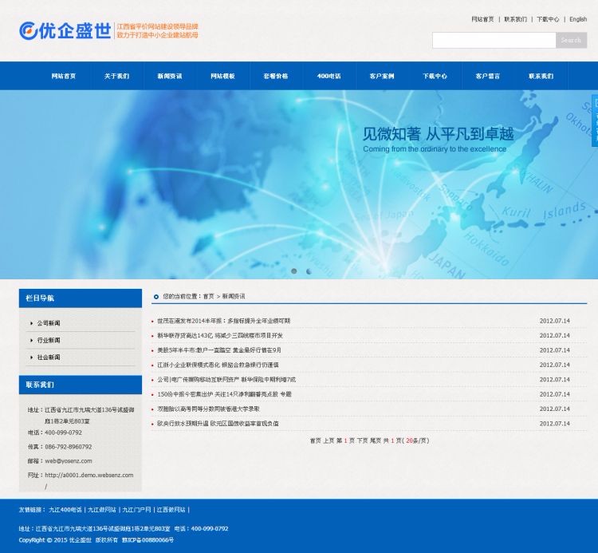The width and height of the screenshot is (598, 553).
Task: Go to 新闻资讯 in the navigation bar
Action: tap(170, 76)
